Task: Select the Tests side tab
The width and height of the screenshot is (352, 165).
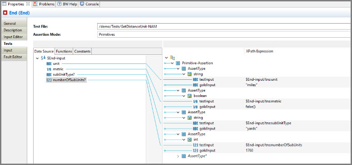Action: 15,44
